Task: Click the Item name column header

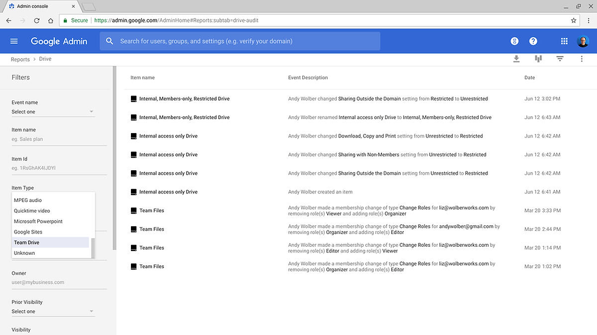Action: click(143, 77)
